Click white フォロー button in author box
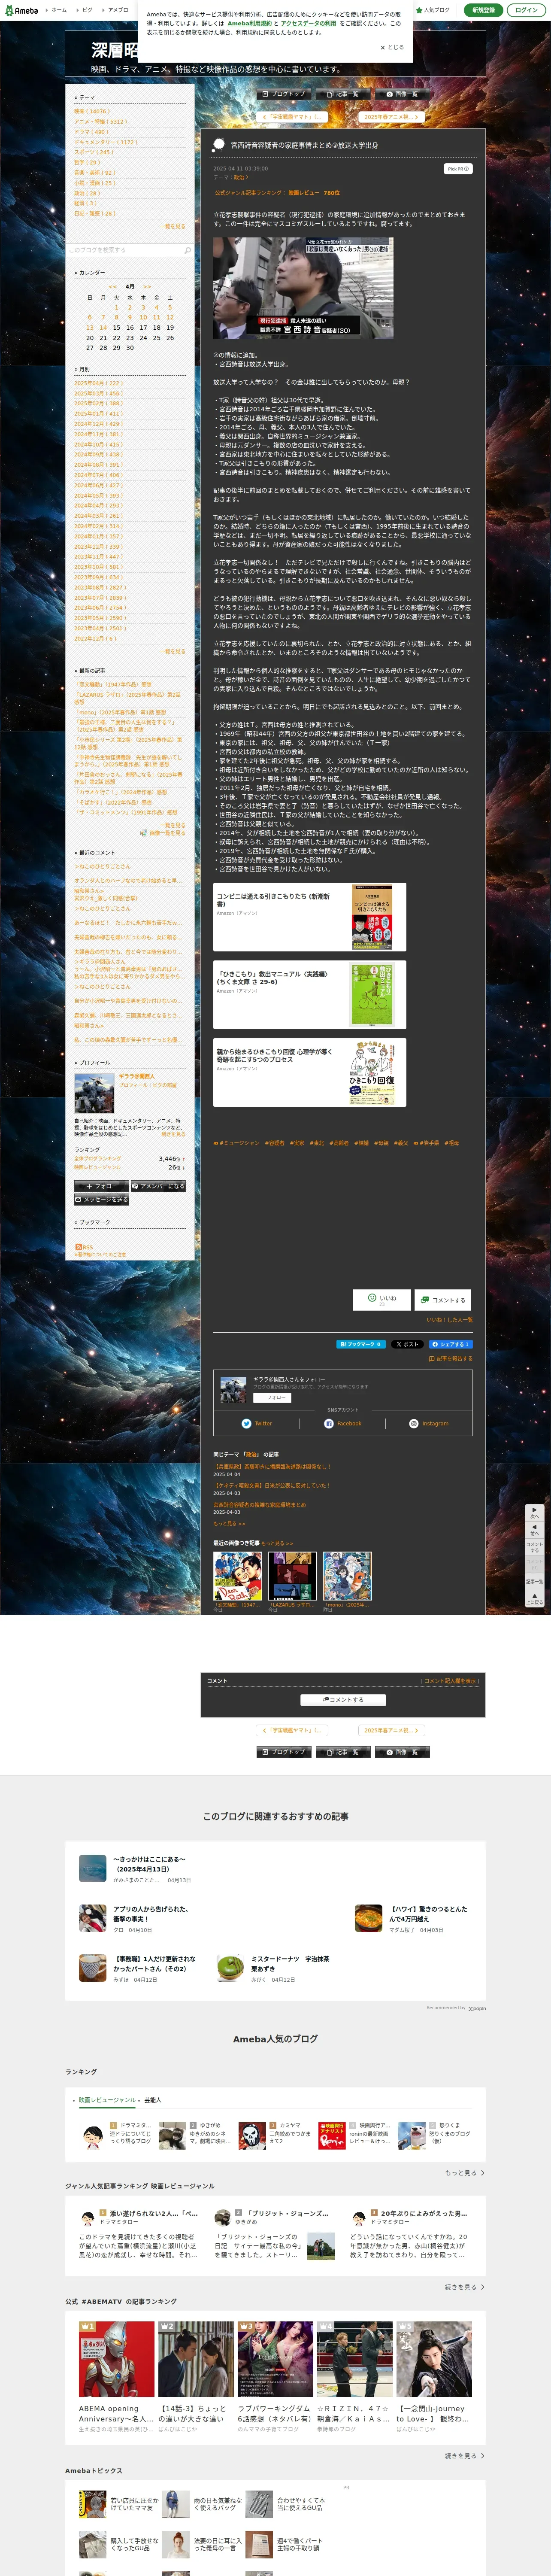The image size is (551, 2576). click(x=272, y=1398)
